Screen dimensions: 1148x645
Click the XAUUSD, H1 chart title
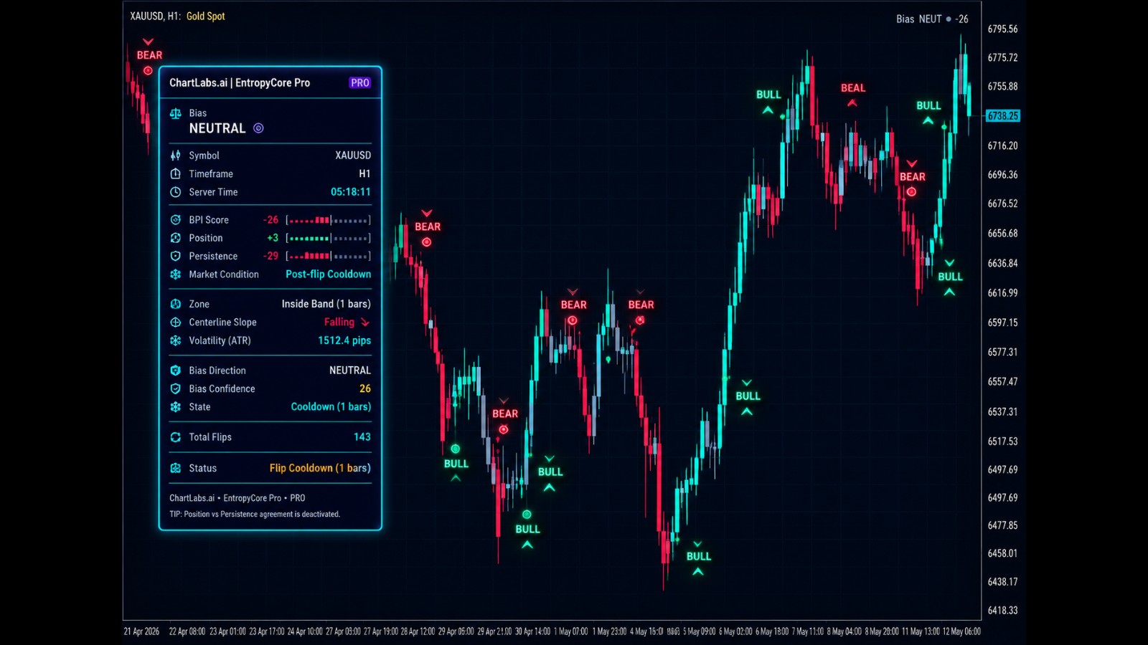(155, 16)
